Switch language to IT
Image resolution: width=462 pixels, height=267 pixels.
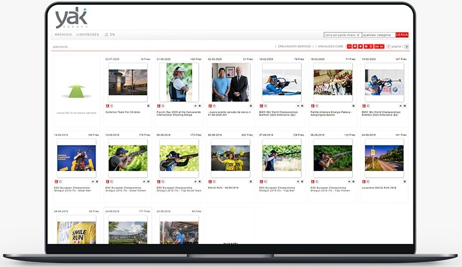click(106, 35)
